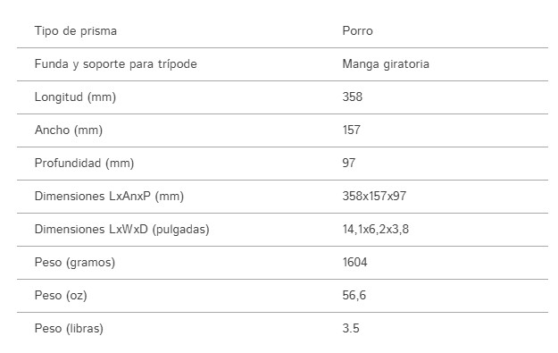The height and width of the screenshot is (353, 558).
Task: Select 'Dimensiones LxAnxP (mm)' label
Action: 109,197
